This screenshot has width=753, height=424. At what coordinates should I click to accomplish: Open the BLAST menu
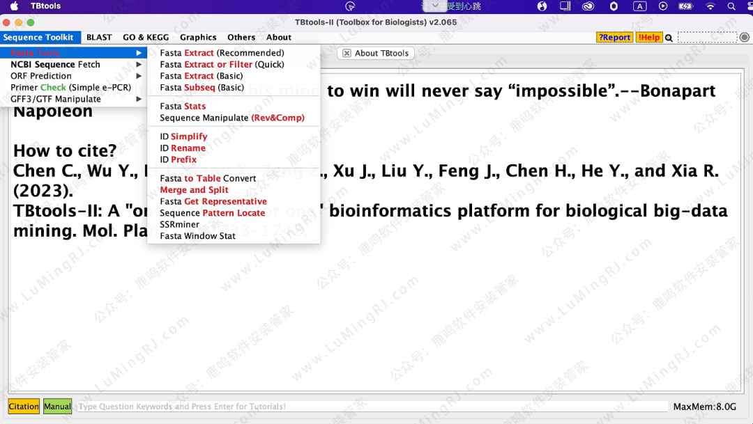coord(99,38)
